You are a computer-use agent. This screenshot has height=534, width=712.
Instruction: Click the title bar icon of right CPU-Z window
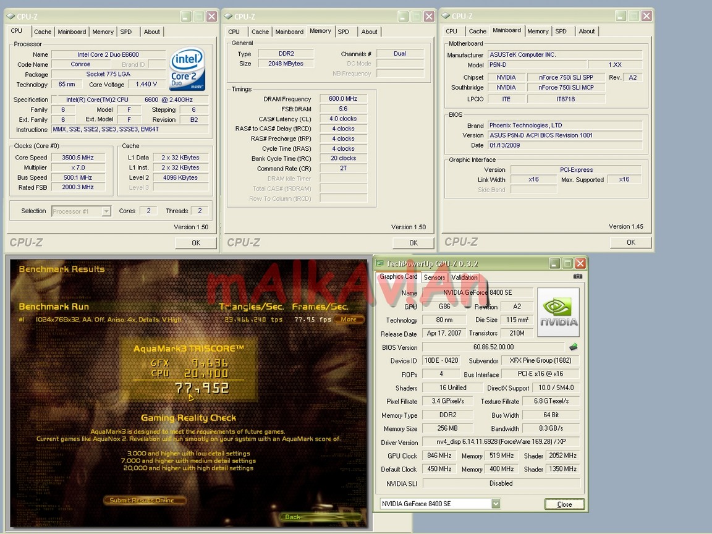(x=446, y=16)
